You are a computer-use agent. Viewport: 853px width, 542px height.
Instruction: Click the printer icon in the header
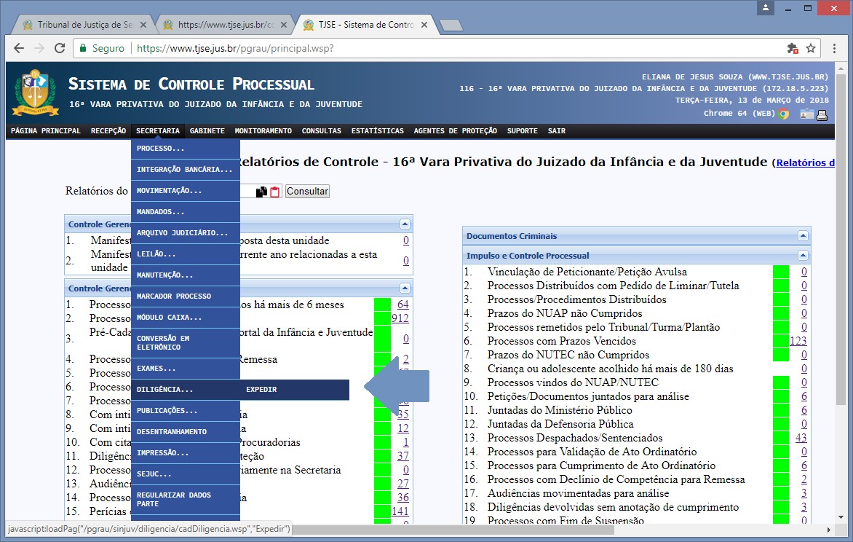pyautogui.click(x=822, y=114)
